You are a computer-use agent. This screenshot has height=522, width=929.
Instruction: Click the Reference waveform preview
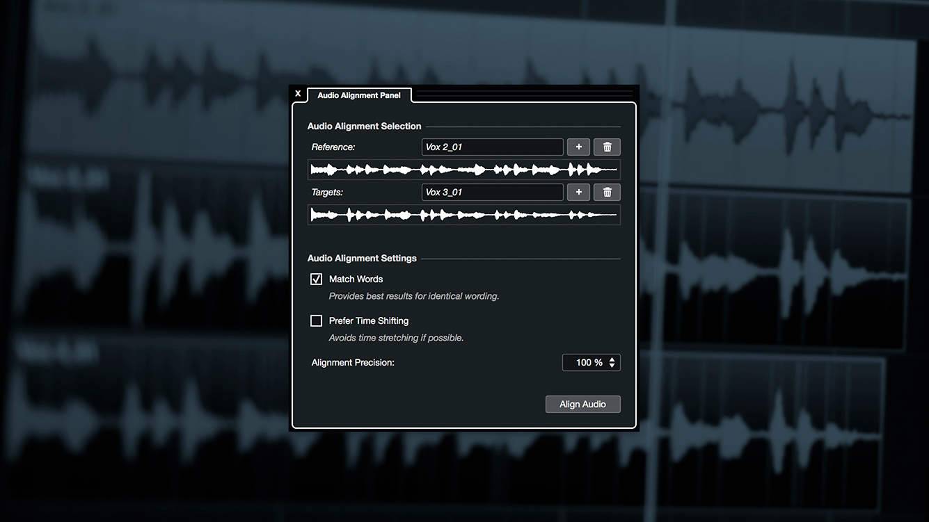click(x=464, y=170)
